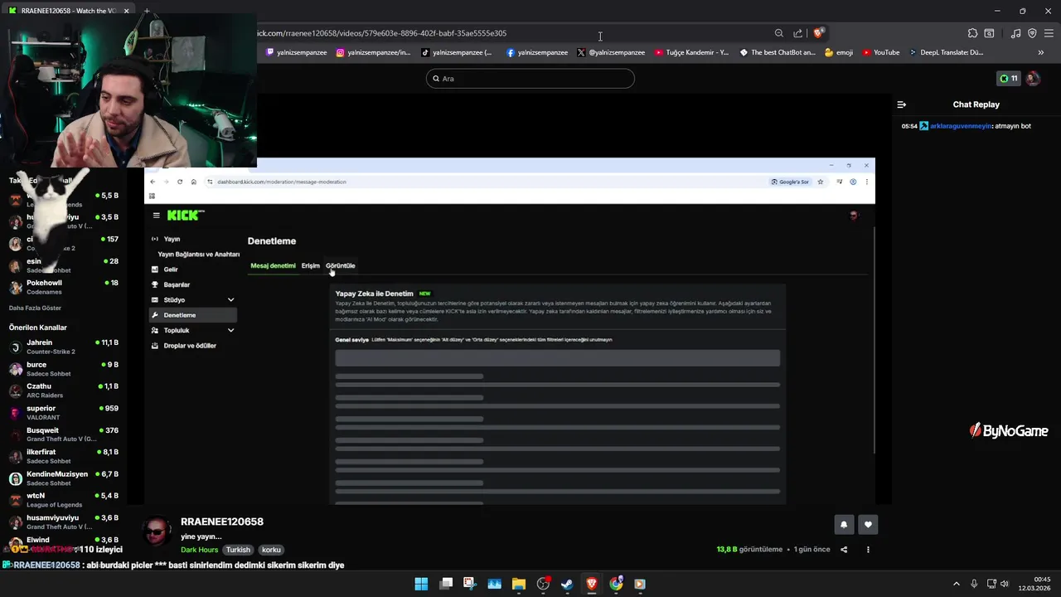The width and height of the screenshot is (1061, 597).
Task: Click Başarılar in Kick dashboard menu
Action: coord(177,284)
